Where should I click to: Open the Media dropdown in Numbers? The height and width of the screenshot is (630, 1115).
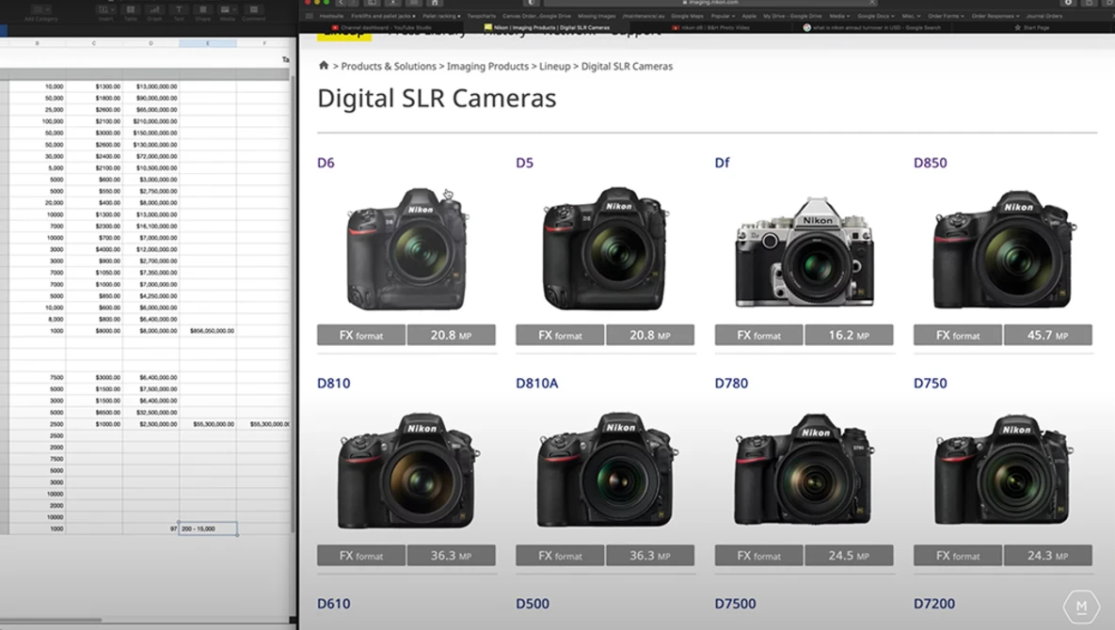coord(227,12)
